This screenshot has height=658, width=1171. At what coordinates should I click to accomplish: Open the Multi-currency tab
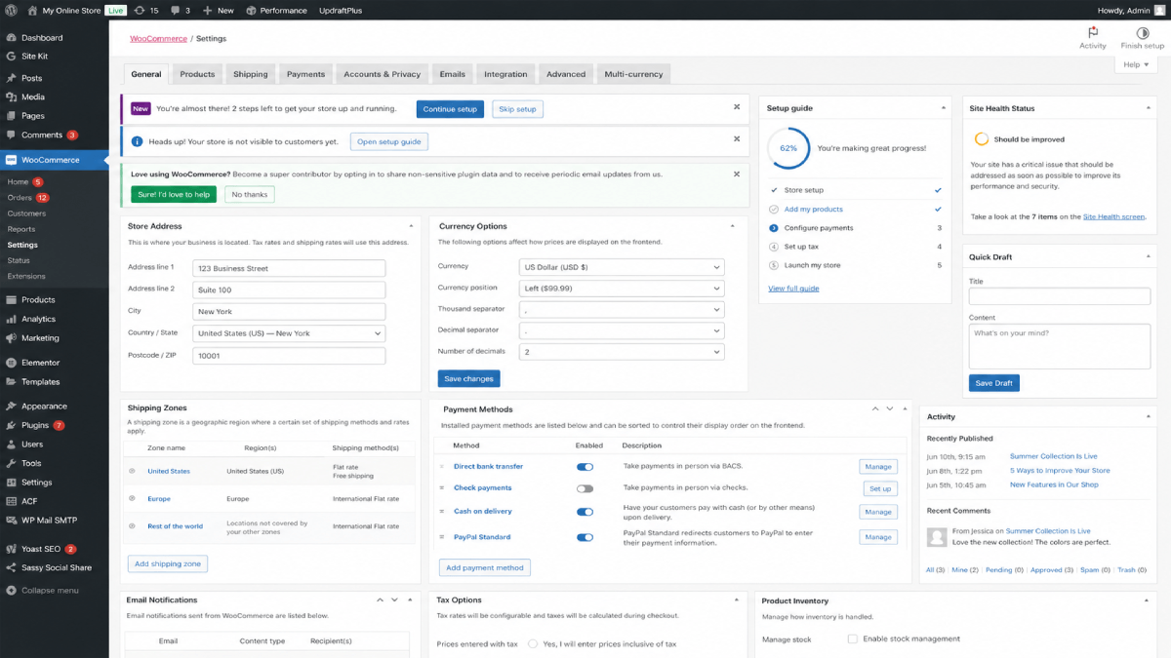(633, 74)
